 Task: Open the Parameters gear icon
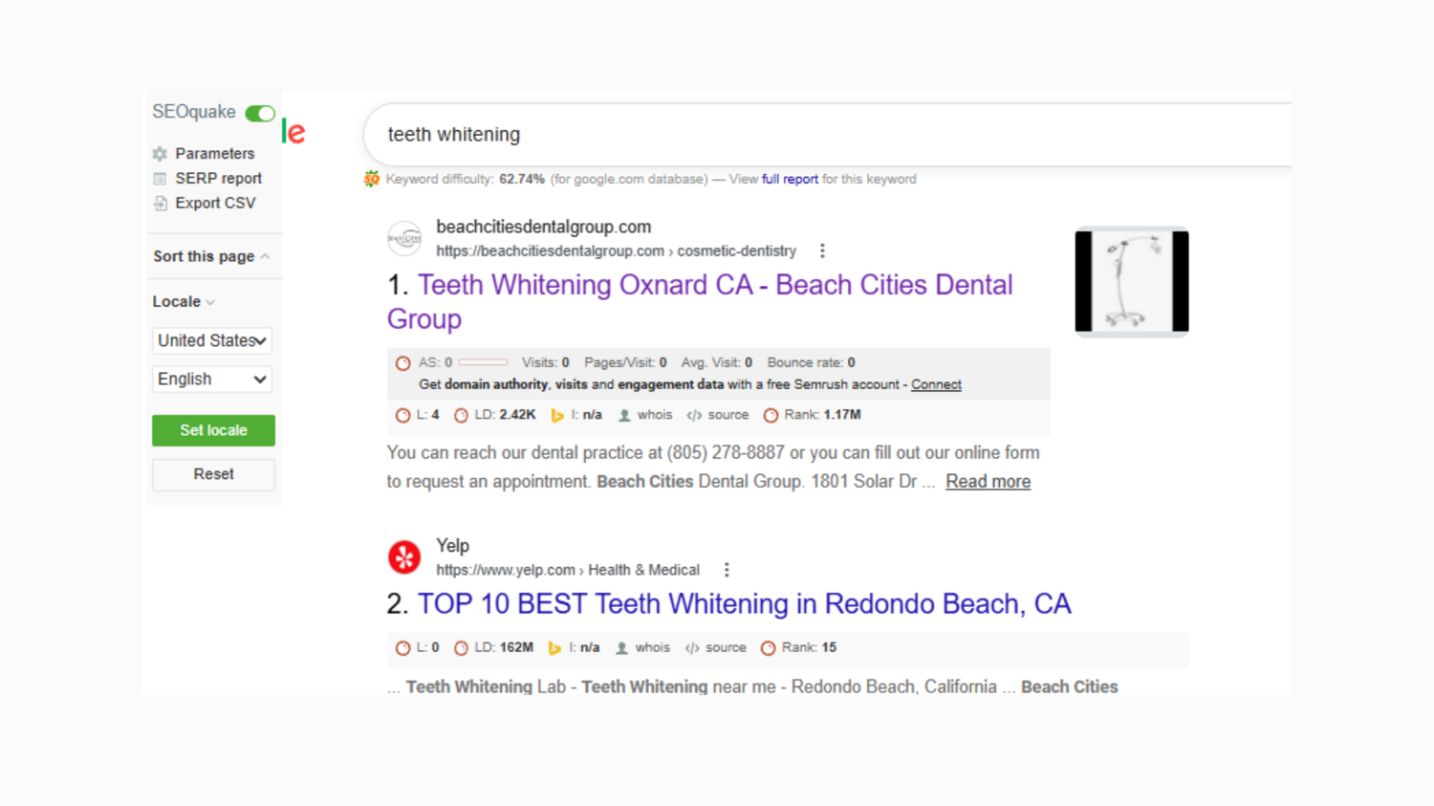coord(160,154)
